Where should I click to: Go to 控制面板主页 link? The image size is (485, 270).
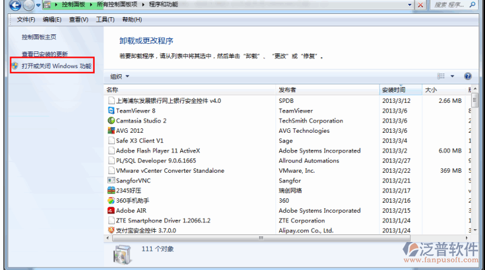(39, 37)
